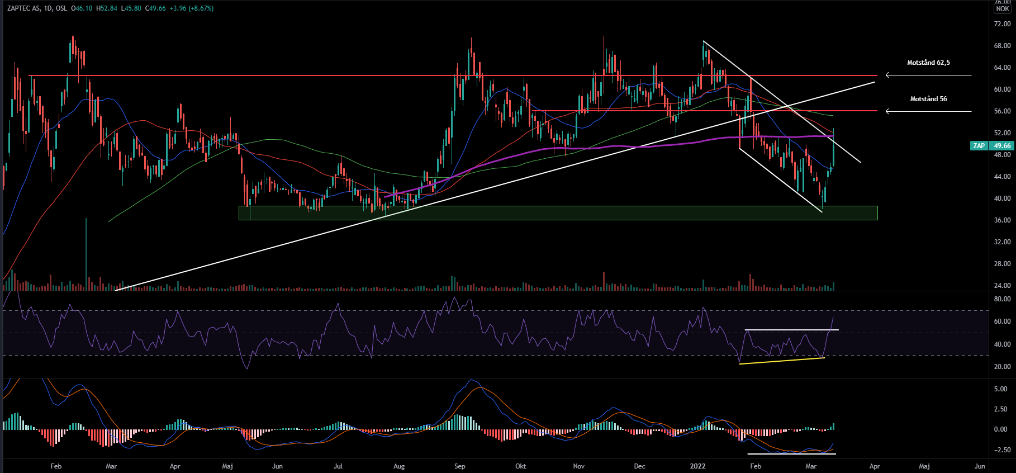This screenshot has width=1016, height=473.
Task: Open the NOK currency selector
Action: [x=1002, y=9]
